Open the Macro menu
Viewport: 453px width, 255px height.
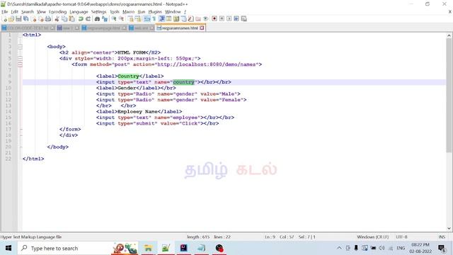pos(128,12)
